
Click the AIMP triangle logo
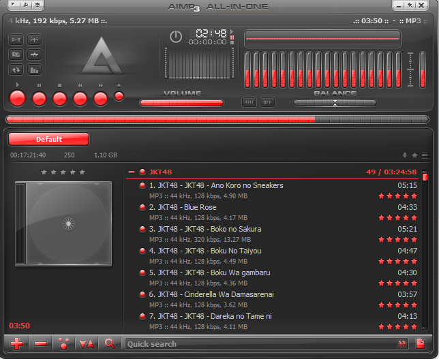(x=102, y=55)
